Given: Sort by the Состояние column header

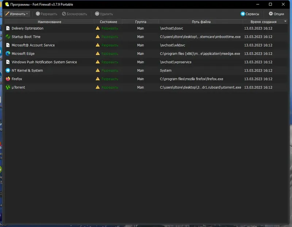Looking at the screenshot, I should point(108,22).
